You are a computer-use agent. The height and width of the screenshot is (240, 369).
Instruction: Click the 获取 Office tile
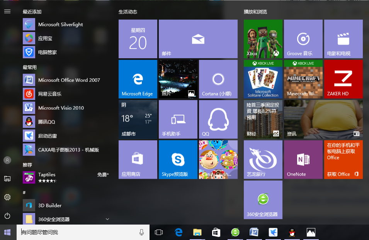point(343,159)
